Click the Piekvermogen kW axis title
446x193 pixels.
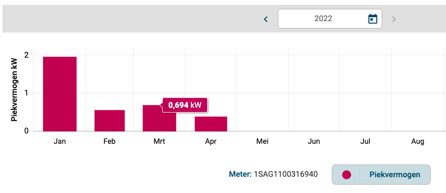pyautogui.click(x=14, y=90)
